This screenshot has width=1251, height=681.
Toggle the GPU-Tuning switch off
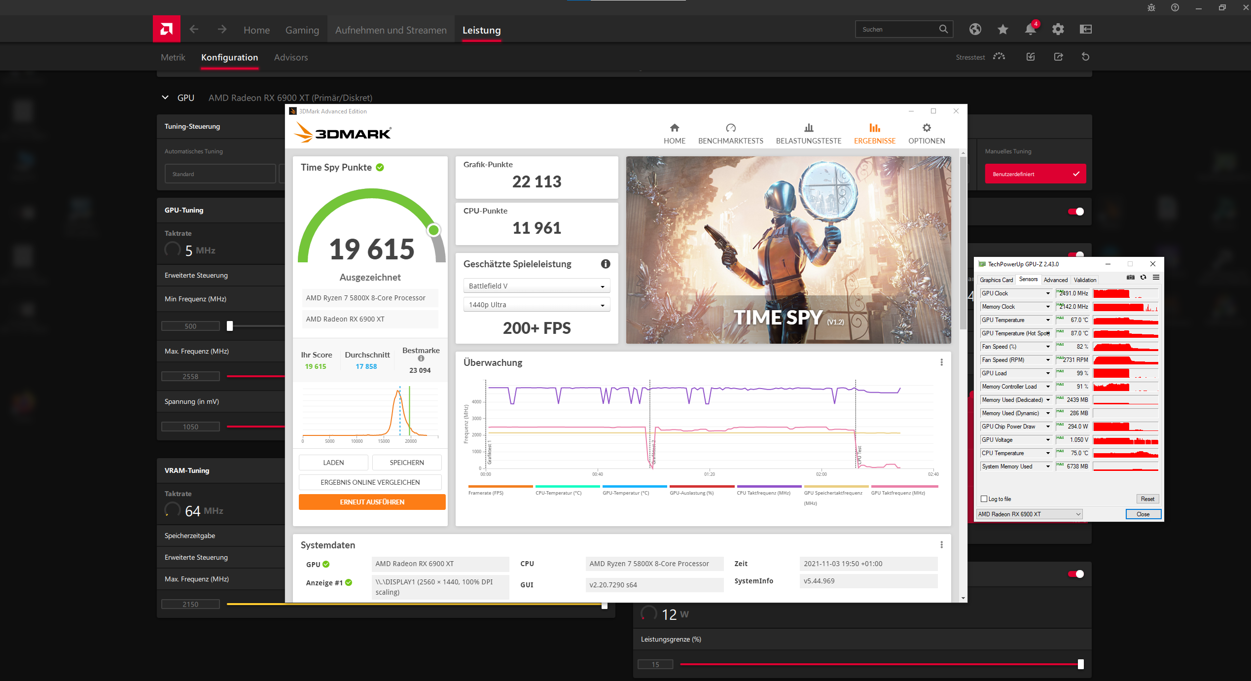tap(1075, 212)
